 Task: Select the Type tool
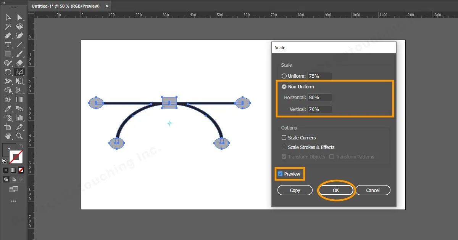pyautogui.click(x=8, y=45)
